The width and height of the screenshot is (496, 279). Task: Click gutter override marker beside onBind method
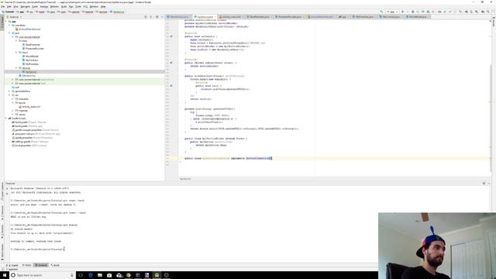coord(171,63)
